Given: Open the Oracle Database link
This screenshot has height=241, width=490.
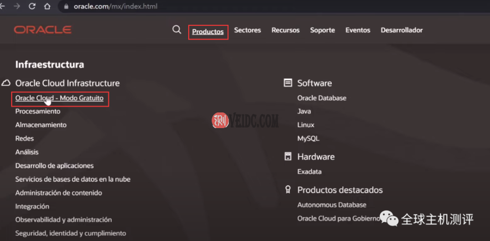Looking at the screenshot, I should [322, 98].
